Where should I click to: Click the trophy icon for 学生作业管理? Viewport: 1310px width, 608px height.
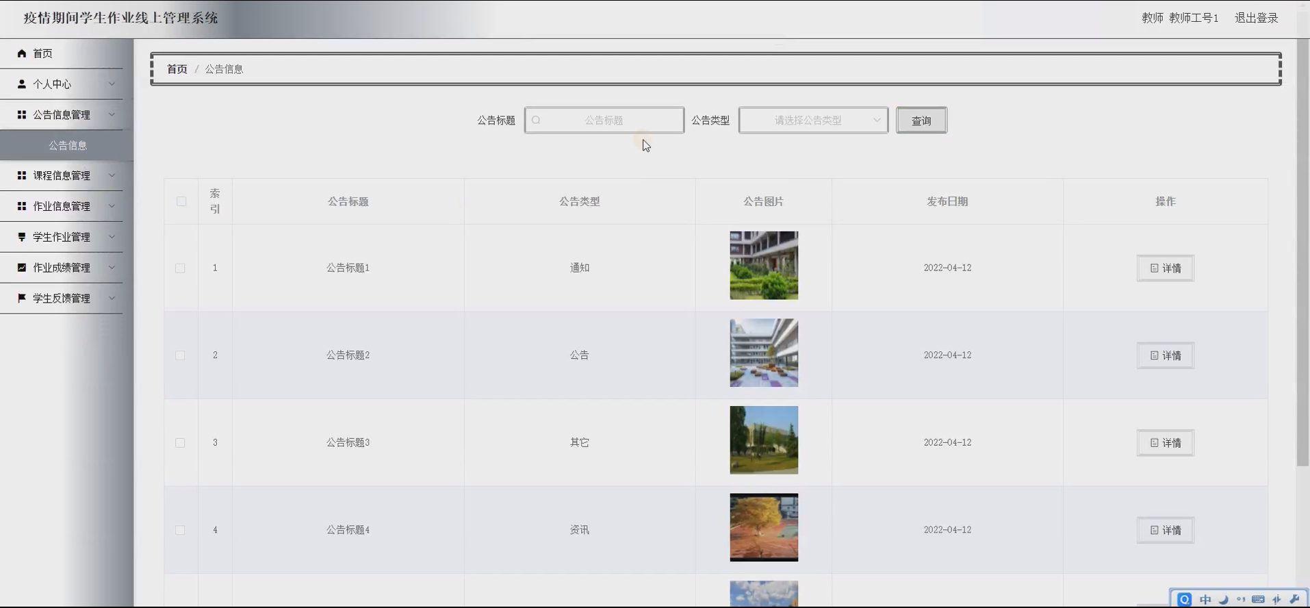point(21,237)
